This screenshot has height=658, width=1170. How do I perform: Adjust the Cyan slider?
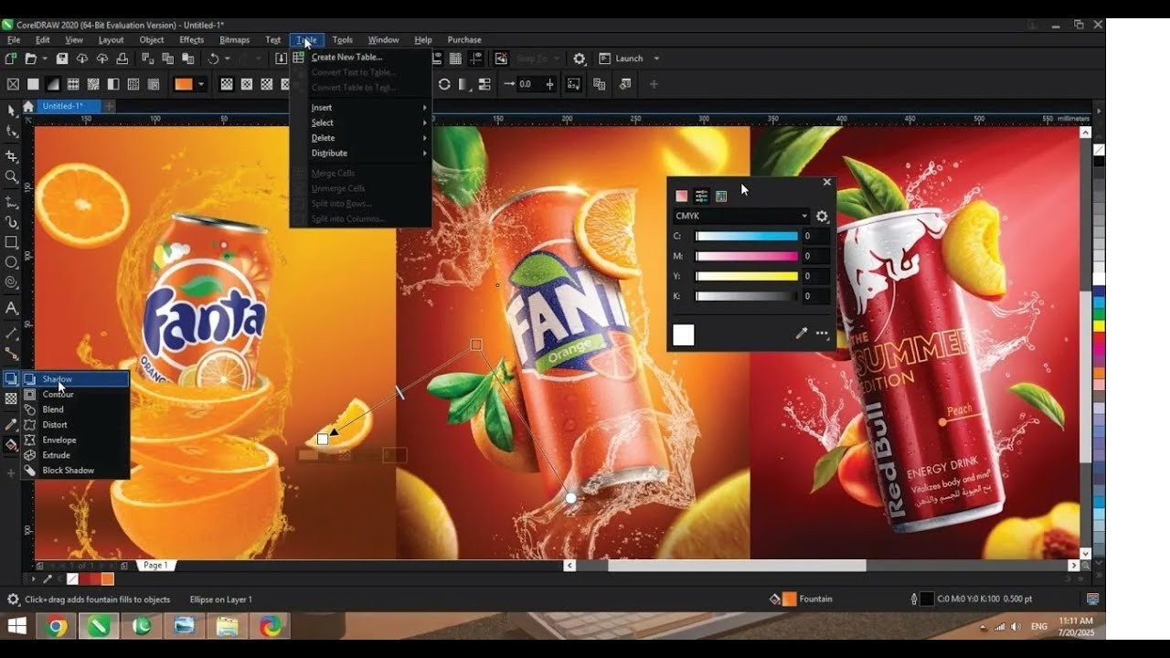click(x=747, y=236)
